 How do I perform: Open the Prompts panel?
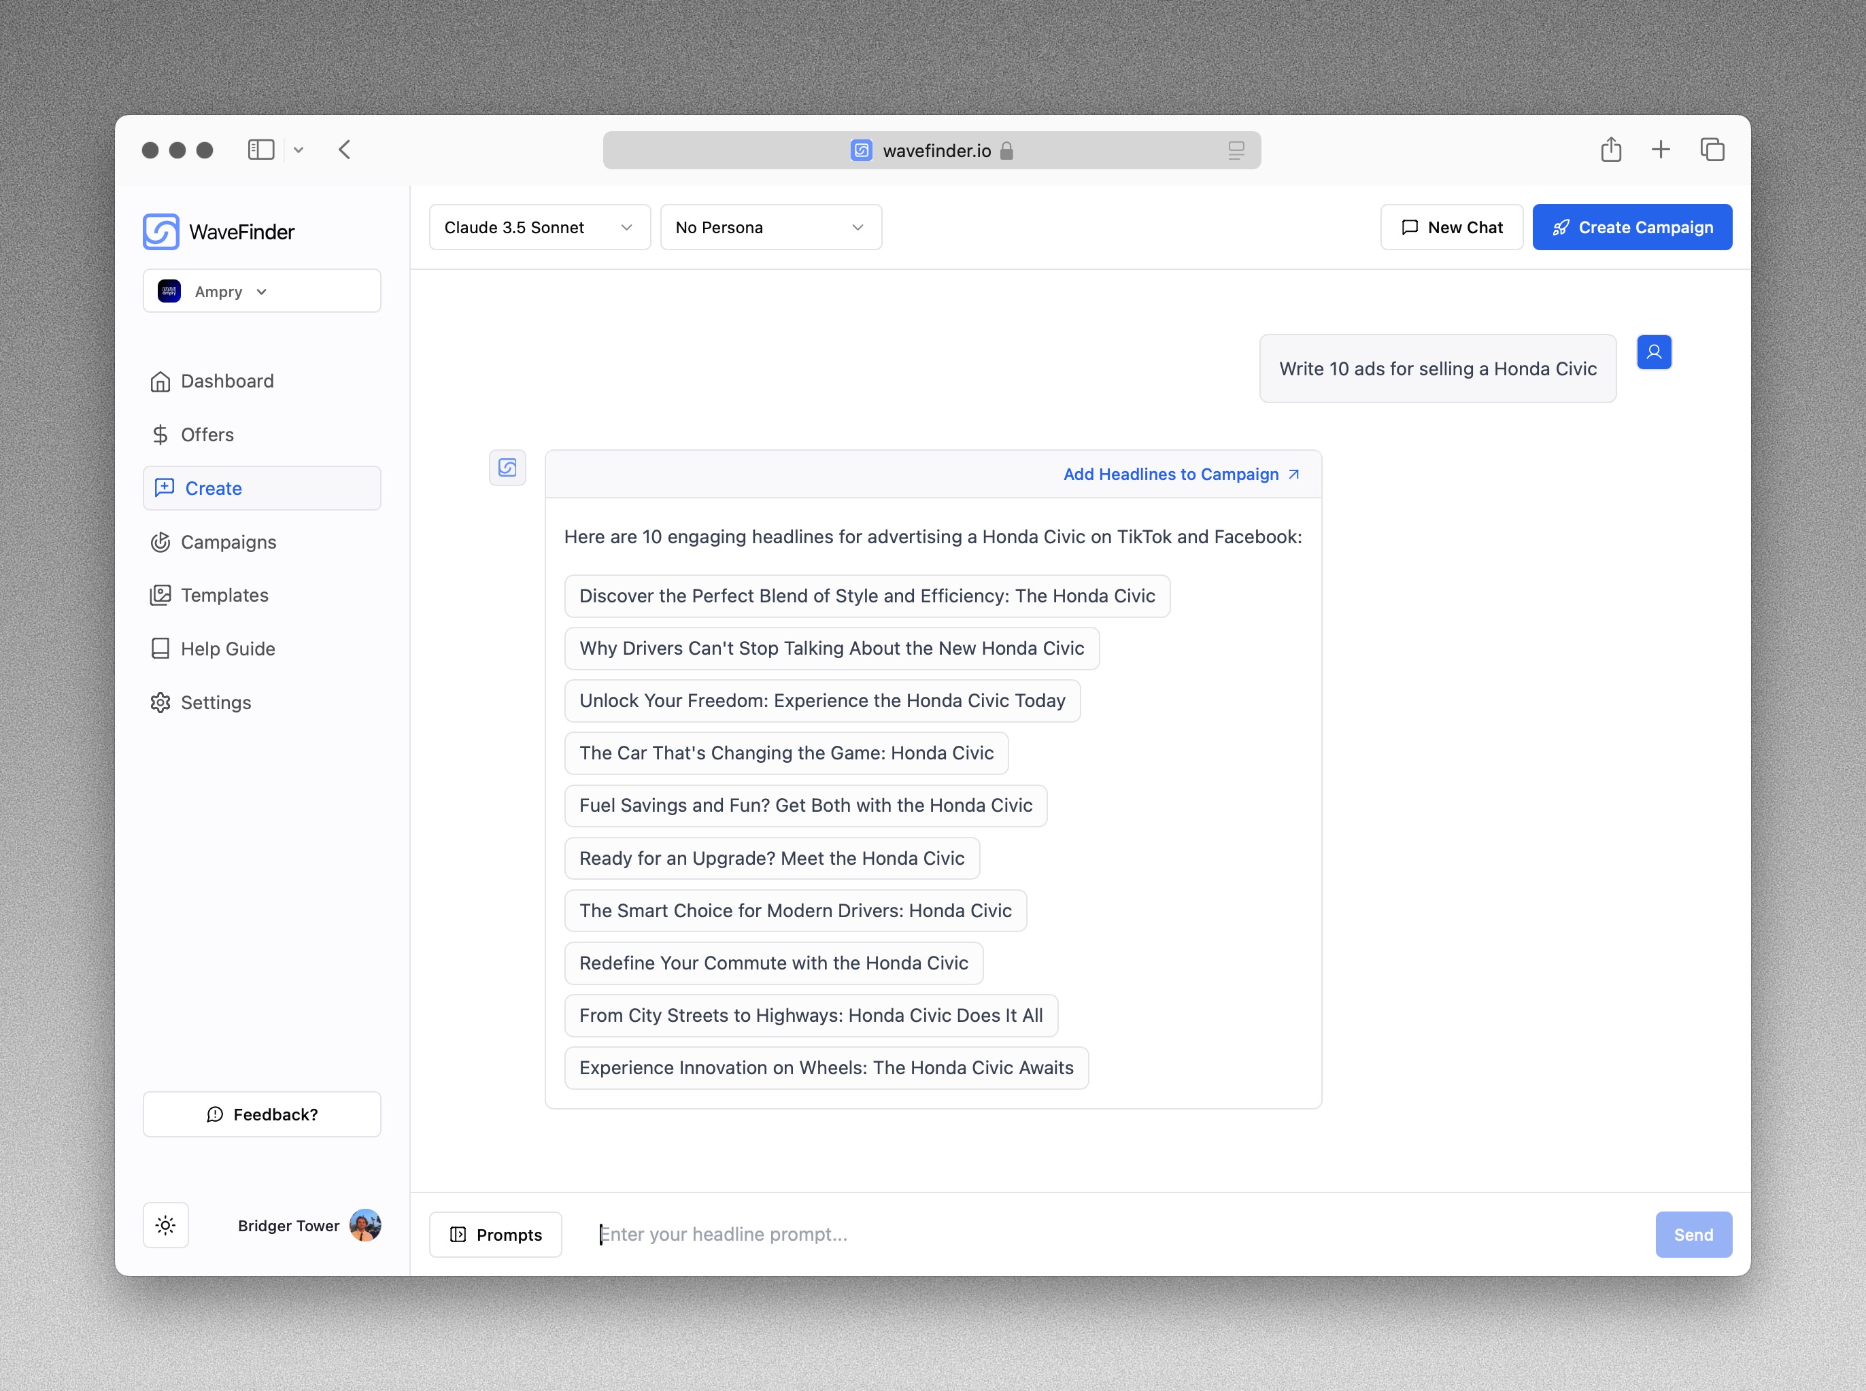(495, 1235)
